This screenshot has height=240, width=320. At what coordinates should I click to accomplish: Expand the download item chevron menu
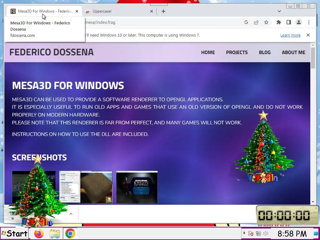point(71,214)
